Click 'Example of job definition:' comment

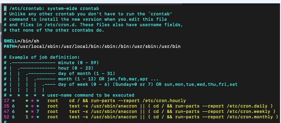pos(42,57)
